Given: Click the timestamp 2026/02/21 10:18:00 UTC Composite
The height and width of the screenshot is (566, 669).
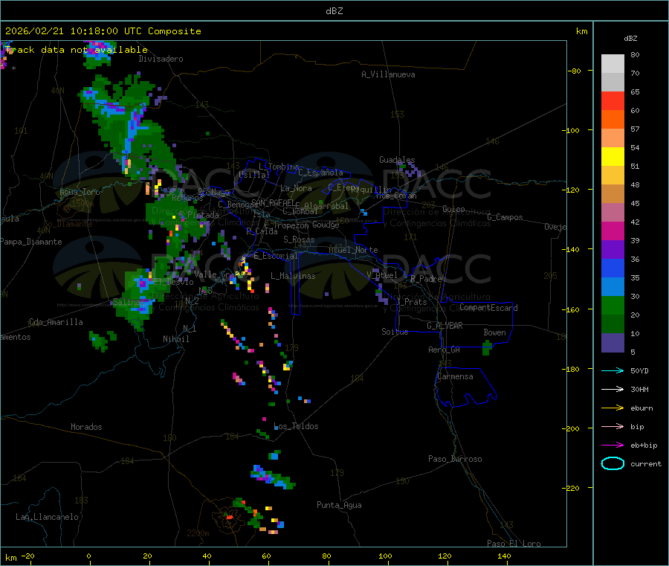Looking at the screenshot, I should [103, 31].
